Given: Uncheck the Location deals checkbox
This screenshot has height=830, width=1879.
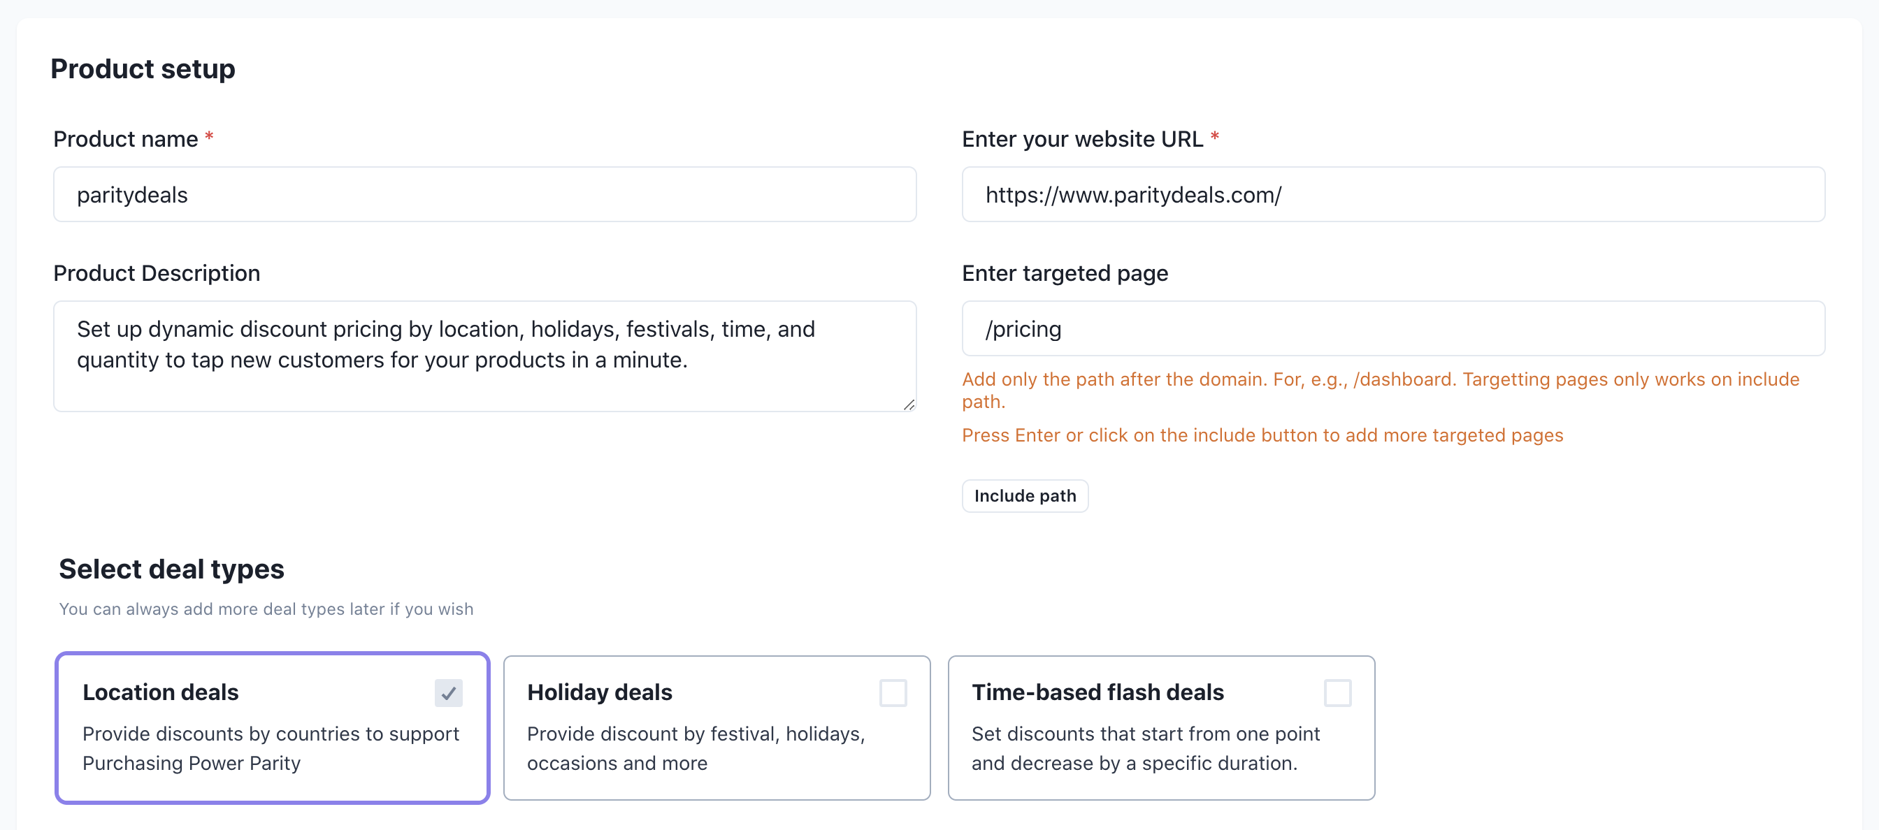Looking at the screenshot, I should 448,692.
